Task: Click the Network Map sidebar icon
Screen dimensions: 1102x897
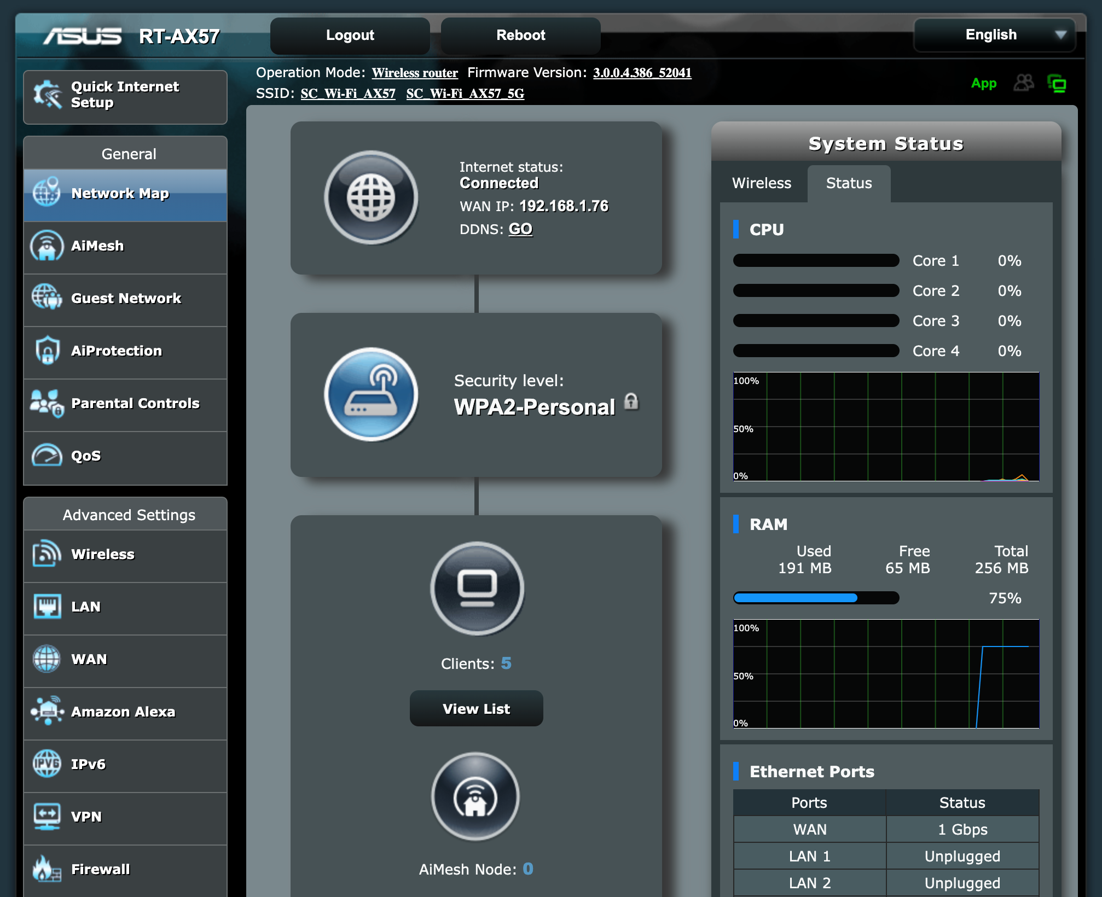Action: pos(47,192)
